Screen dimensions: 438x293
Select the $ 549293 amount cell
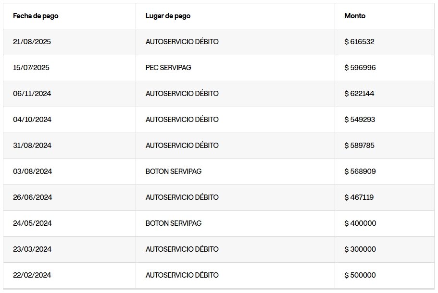click(x=360, y=120)
